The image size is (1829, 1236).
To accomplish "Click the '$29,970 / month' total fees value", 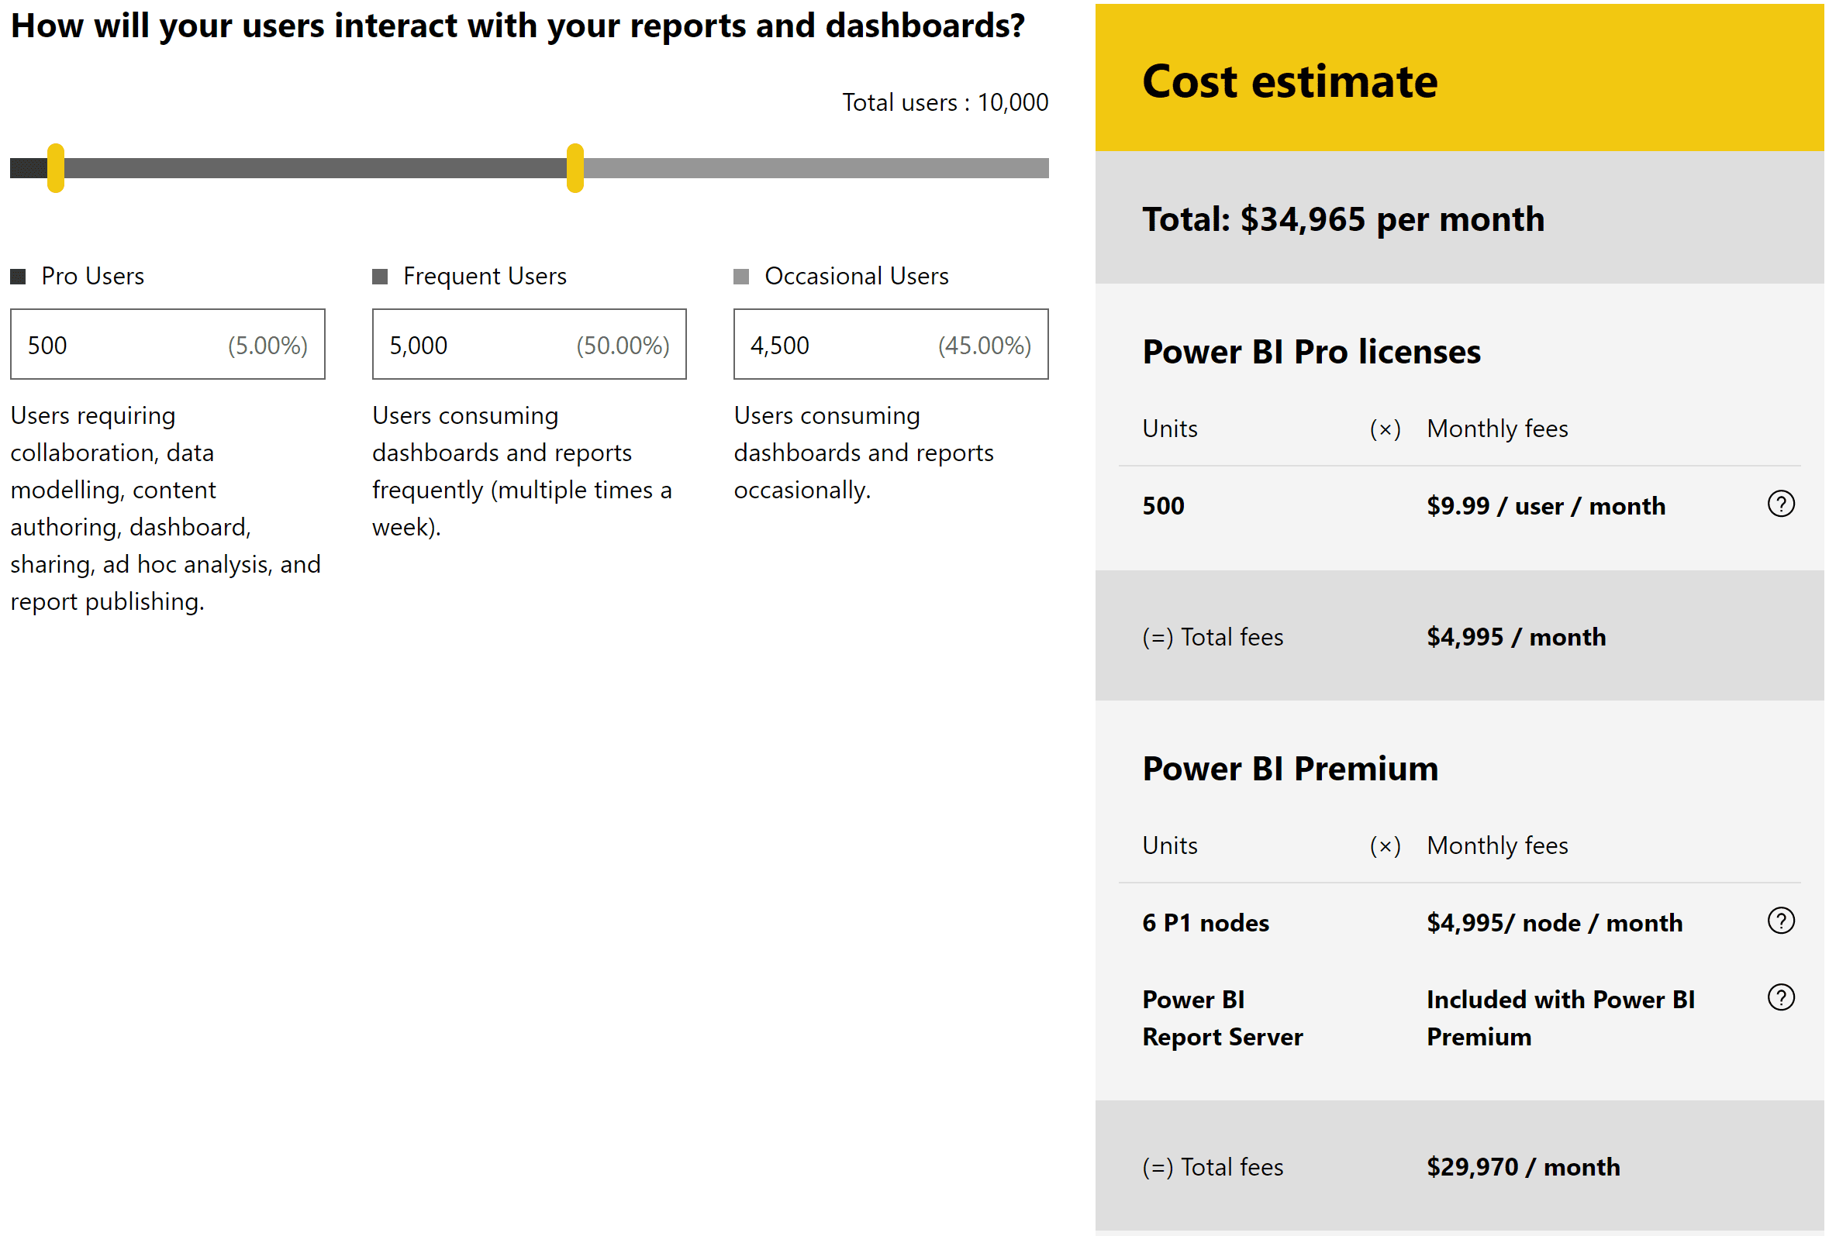I will tap(1523, 1167).
